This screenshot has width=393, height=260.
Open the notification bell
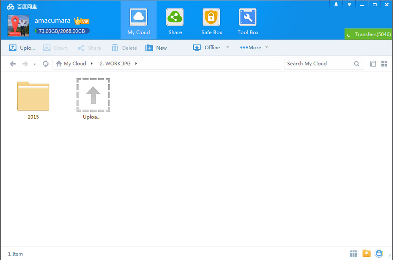click(336, 4)
